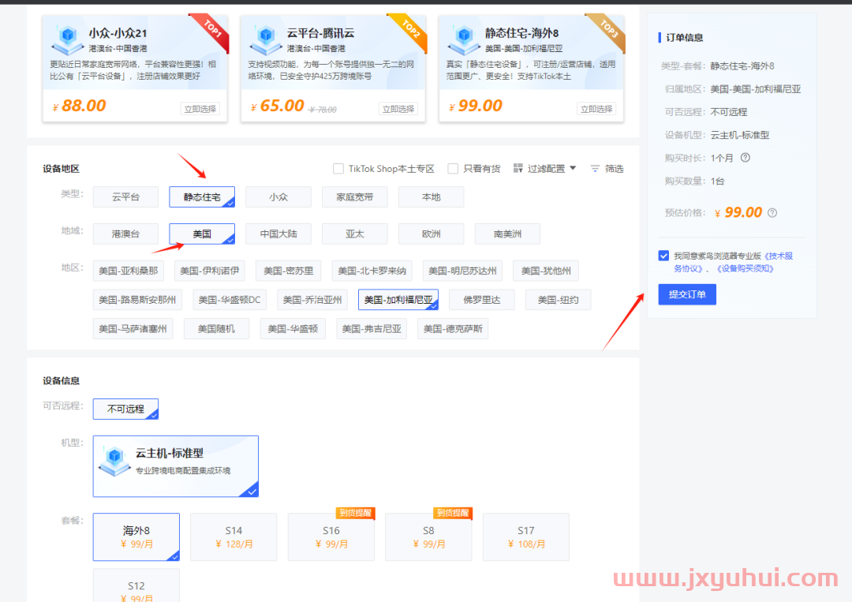Pick the 美国-乔治亚州 area
The image size is (852, 602).
[x=312, y=299]
